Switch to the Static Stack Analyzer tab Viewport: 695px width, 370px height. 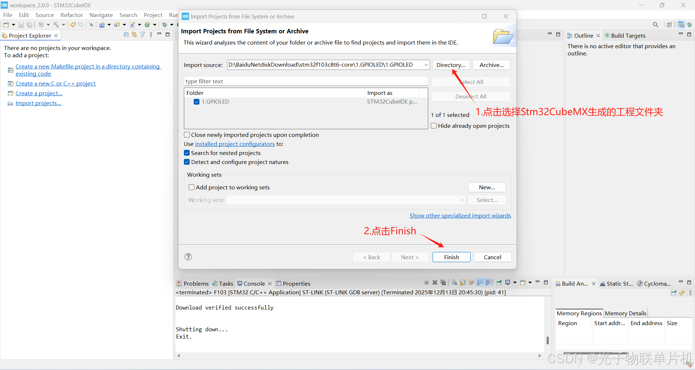pos(616,283)
